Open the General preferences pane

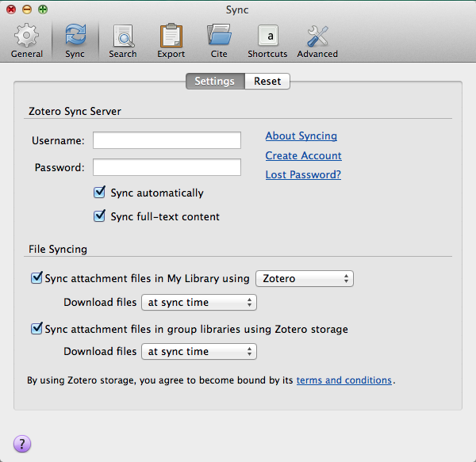[x=27, y=40]
